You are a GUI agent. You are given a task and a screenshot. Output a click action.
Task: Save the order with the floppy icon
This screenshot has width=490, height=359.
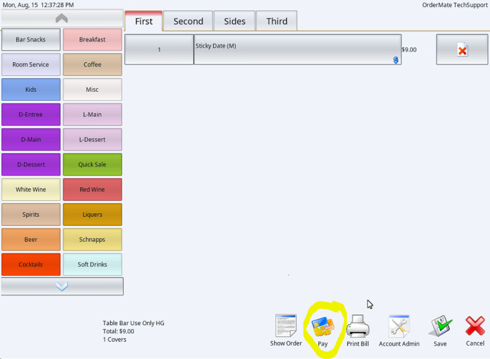click(x=440, y=326)
